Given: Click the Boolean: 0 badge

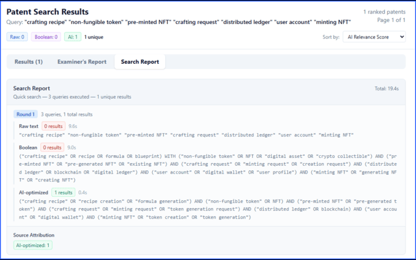Looking at the screenshot, I should tap(46, 37).
